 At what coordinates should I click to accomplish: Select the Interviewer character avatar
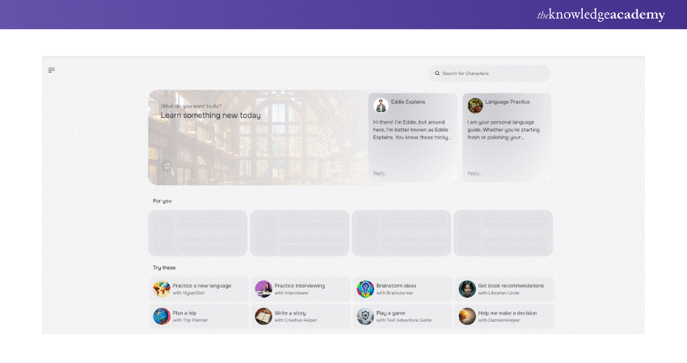263,289
